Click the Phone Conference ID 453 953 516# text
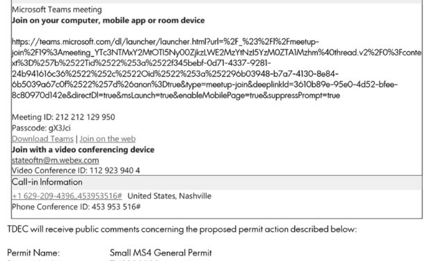 click(76, 207)
